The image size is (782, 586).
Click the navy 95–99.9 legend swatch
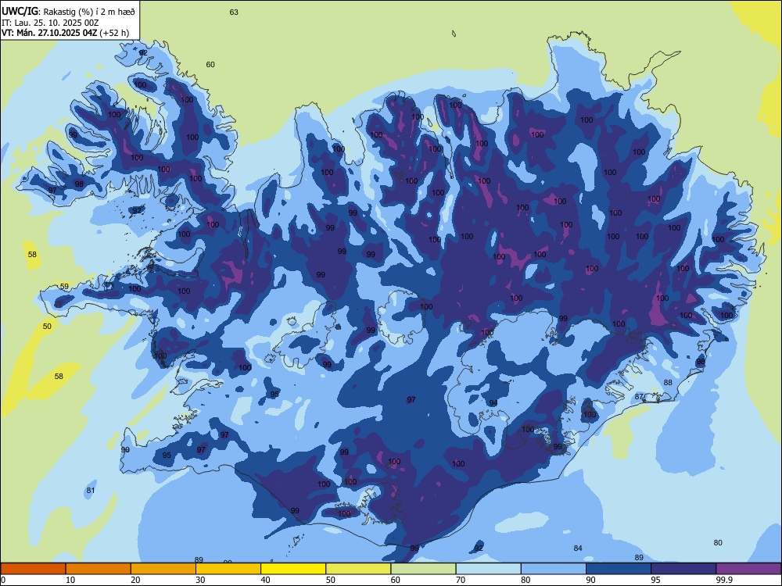683,569
